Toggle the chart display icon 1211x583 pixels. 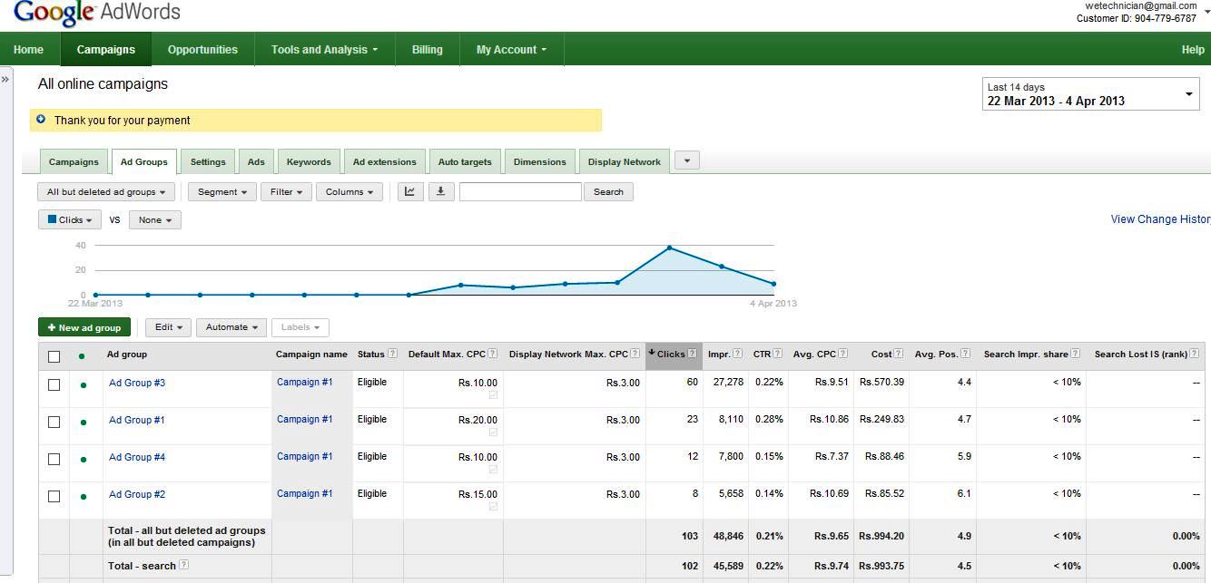[x=410, y=191]
